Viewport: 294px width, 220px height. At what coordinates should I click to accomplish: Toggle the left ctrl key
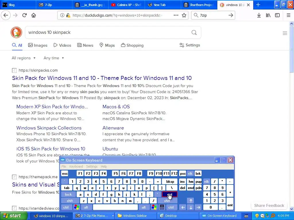66,207
